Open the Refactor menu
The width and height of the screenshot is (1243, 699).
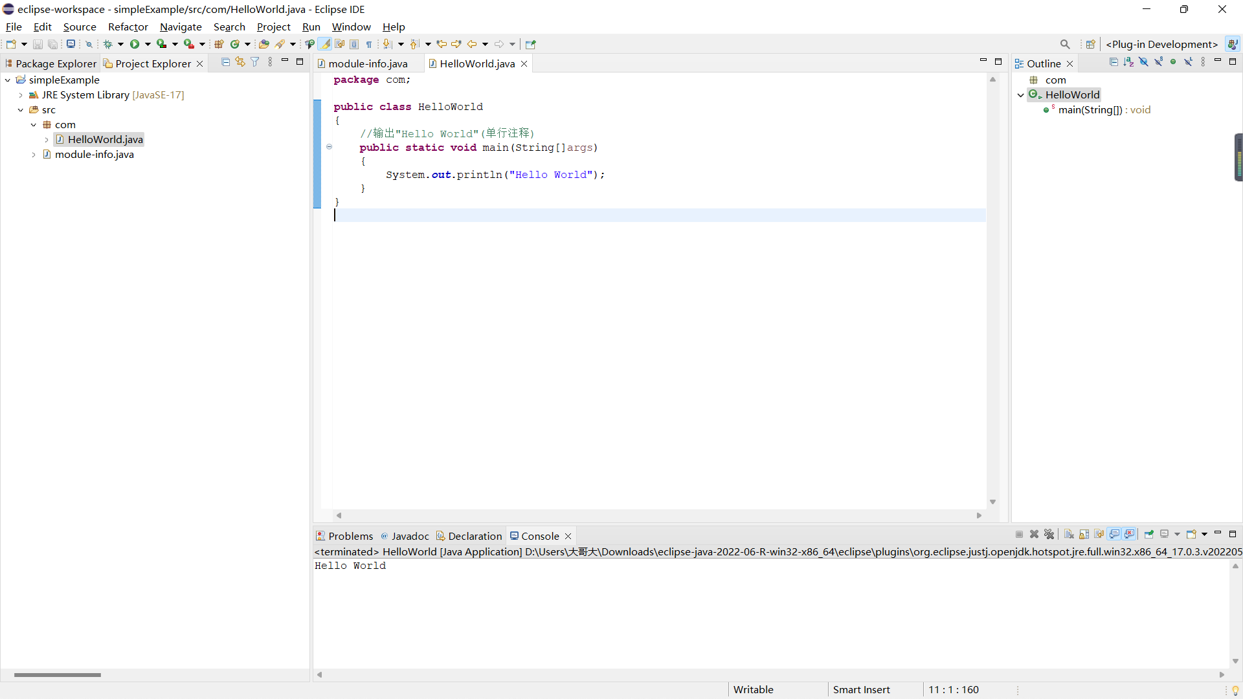pyautogui.click(x=128, y=27)
